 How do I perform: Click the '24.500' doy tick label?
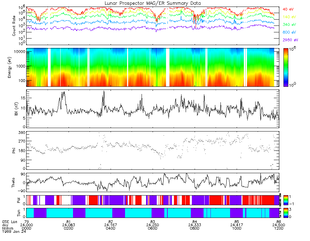tap(279, 225)
